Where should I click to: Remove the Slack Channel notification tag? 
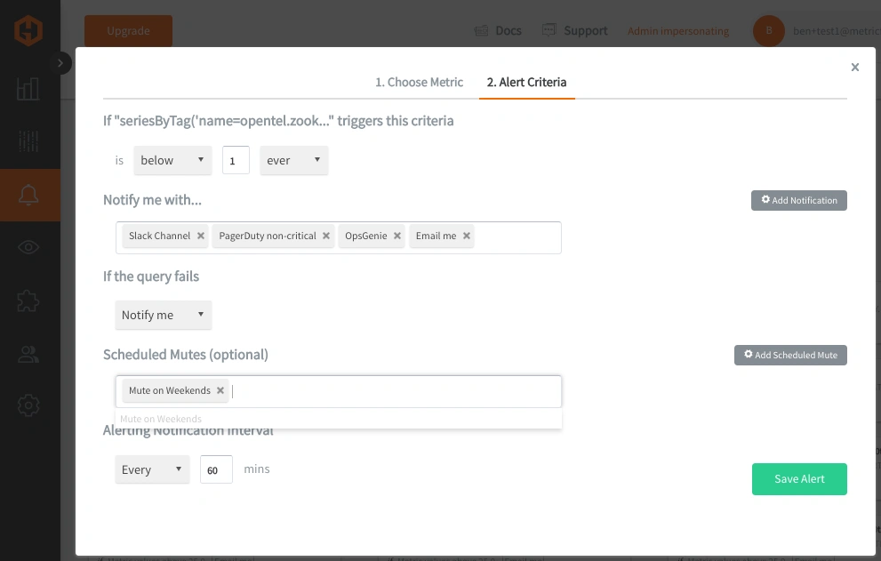click(201, 236)
